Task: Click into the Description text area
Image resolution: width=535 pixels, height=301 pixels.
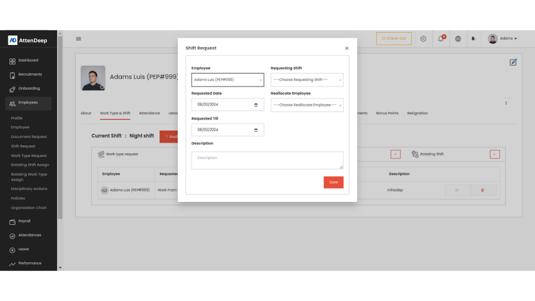Action: tap(267, 160)
